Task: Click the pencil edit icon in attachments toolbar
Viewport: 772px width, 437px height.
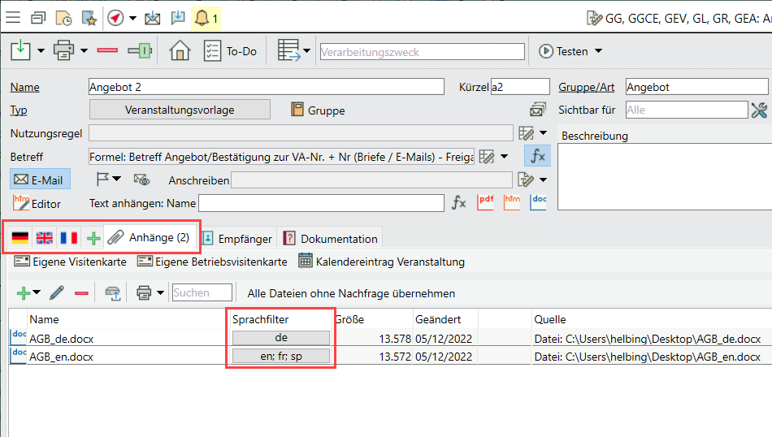Action: click(x=57, y=292)
